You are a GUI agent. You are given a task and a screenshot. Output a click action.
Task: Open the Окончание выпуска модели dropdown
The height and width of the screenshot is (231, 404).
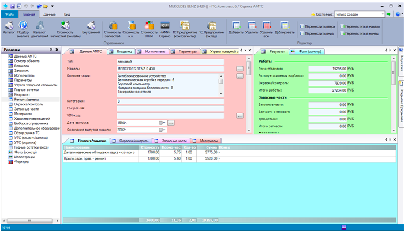pos(162,130)
